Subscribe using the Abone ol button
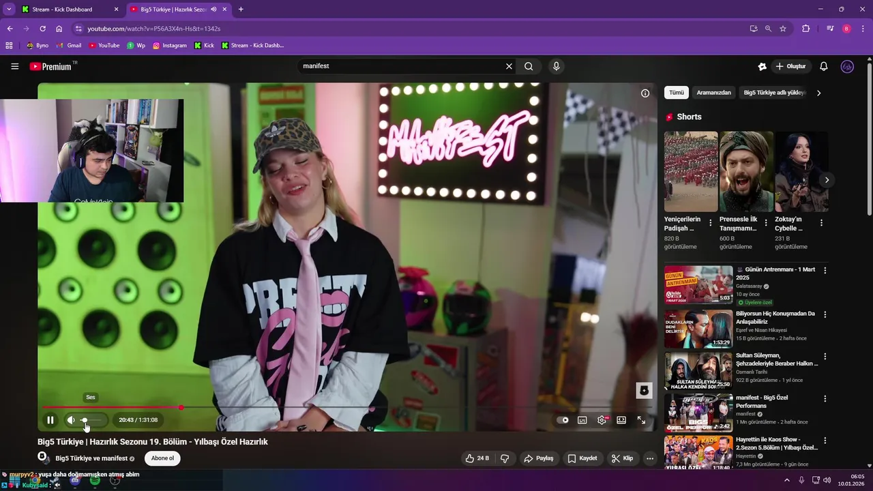873x491 pixels. [x=162, y=458]
